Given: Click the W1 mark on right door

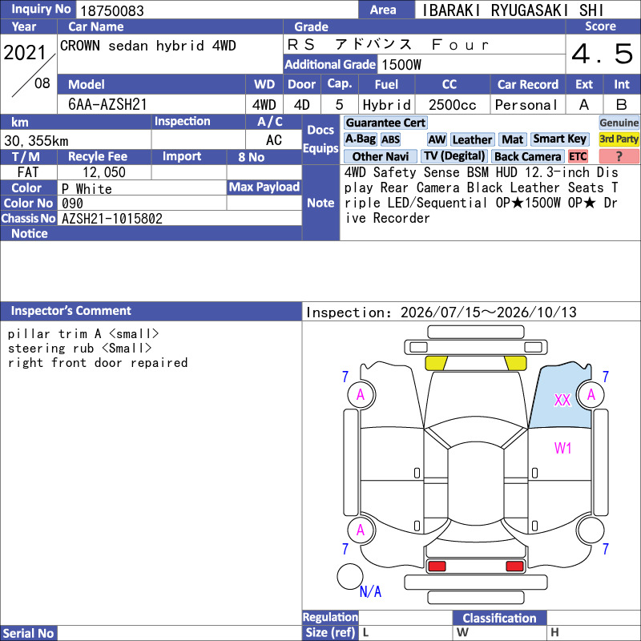Looking at the screenshot, I should click(563, 449).
